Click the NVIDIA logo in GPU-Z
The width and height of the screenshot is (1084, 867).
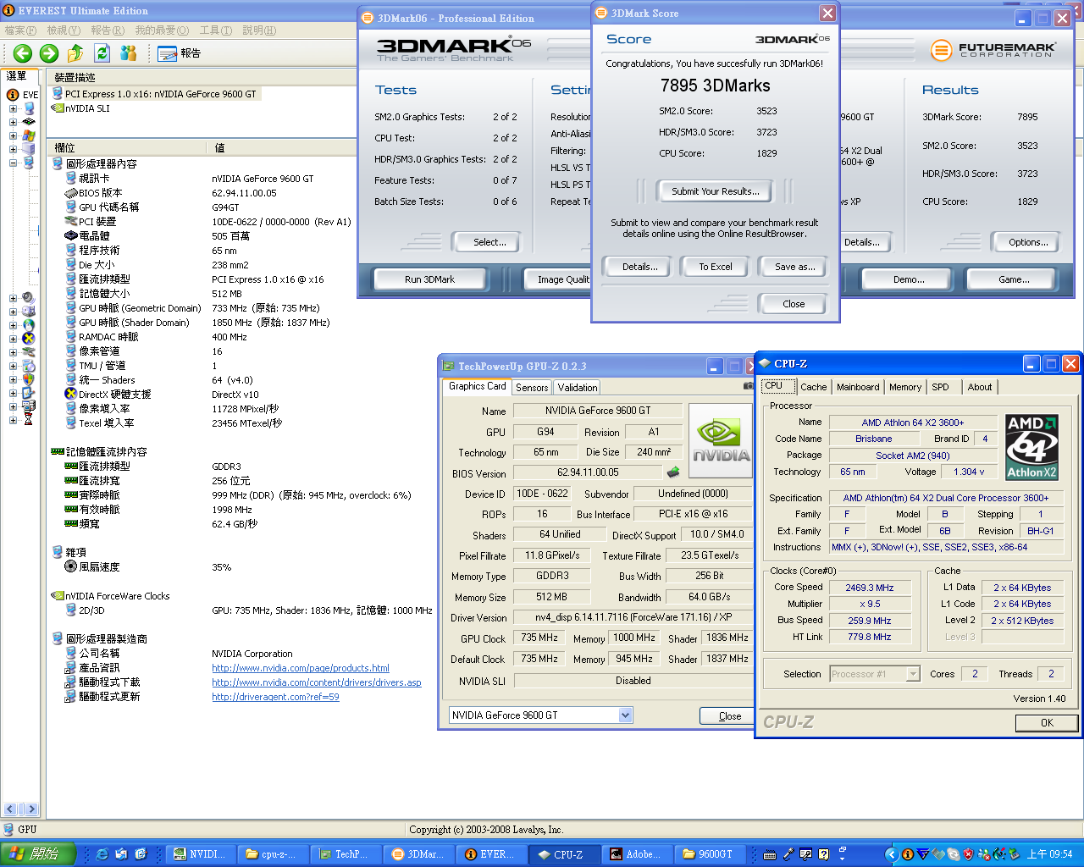click(720, 441)
